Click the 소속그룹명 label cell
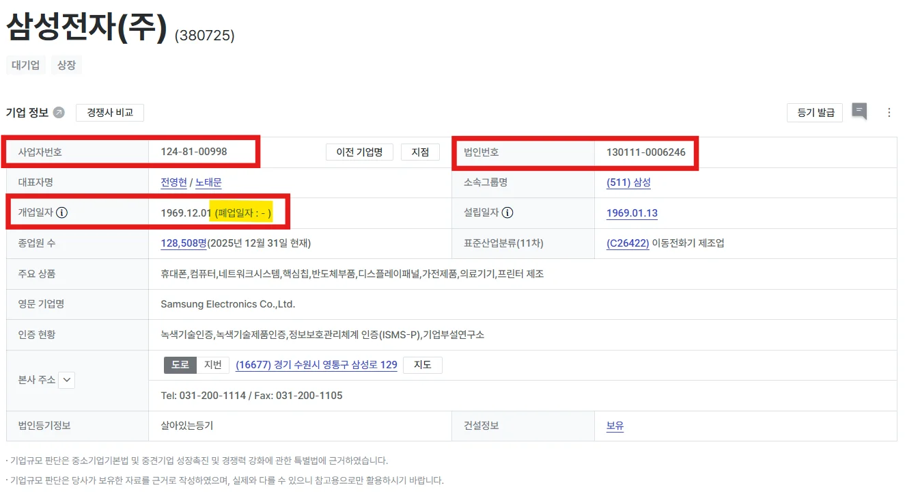 pyautogui.click(x=523, y=182)
